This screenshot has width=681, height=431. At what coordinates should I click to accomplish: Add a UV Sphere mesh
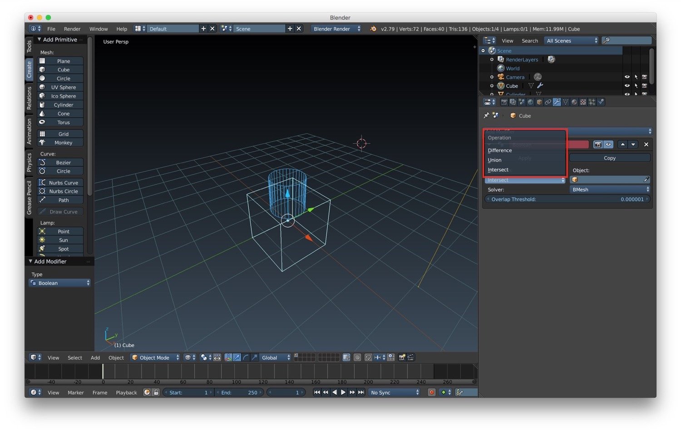click(63, 87)
